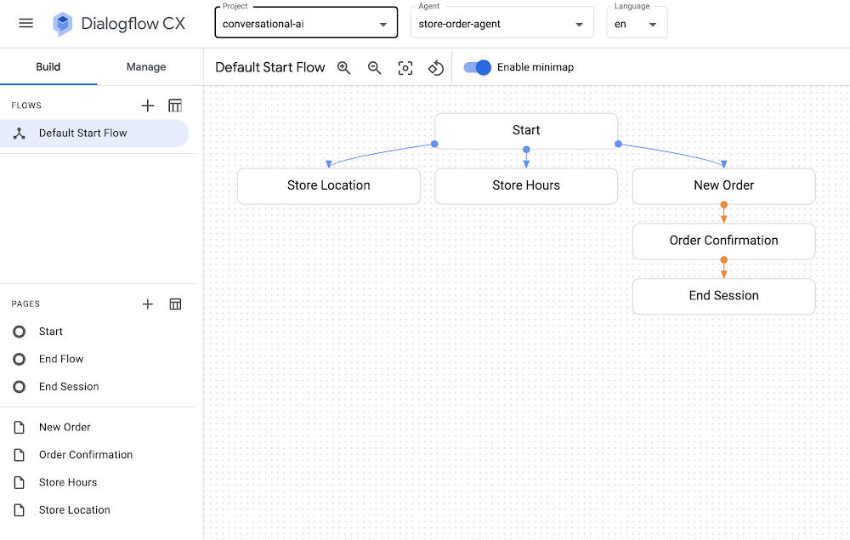The width and height of the screenshot is (850, 540).
Task: Click the Enable minimap label
Action: coord(535,67)
